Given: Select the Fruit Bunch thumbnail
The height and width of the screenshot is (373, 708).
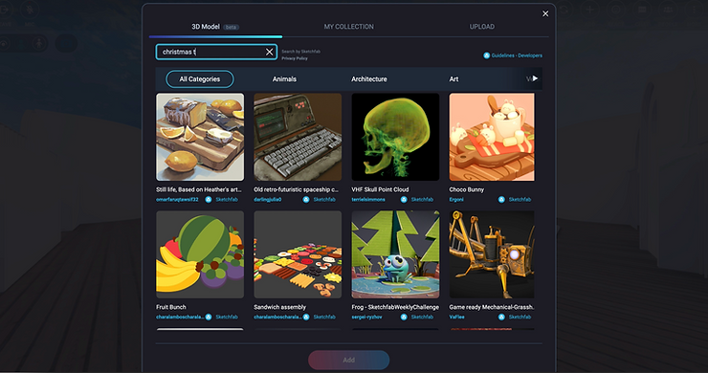Looking at the screenshot, I should pyautogui.click(x=200, y=254).
